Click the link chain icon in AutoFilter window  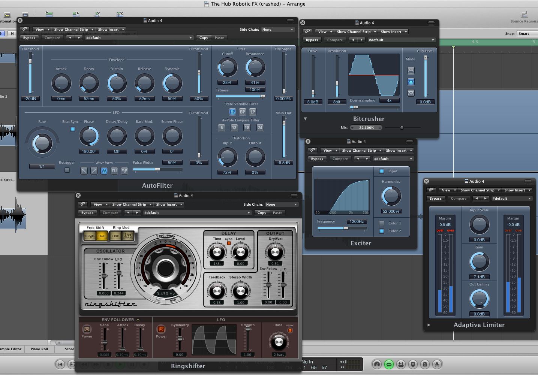tap(25, 29)
